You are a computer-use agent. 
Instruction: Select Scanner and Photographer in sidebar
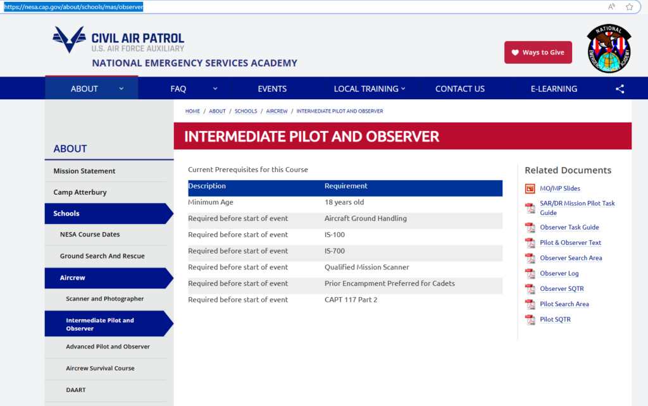(x=105, y=298)
